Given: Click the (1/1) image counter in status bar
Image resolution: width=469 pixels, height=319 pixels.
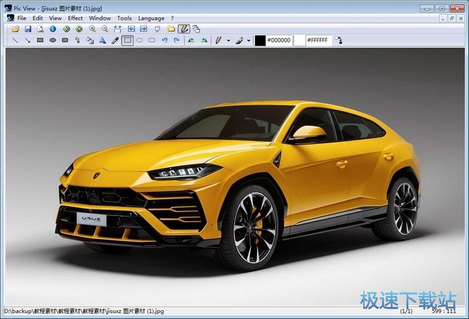Looking at the screenshot, I should (x=406, y=312).
